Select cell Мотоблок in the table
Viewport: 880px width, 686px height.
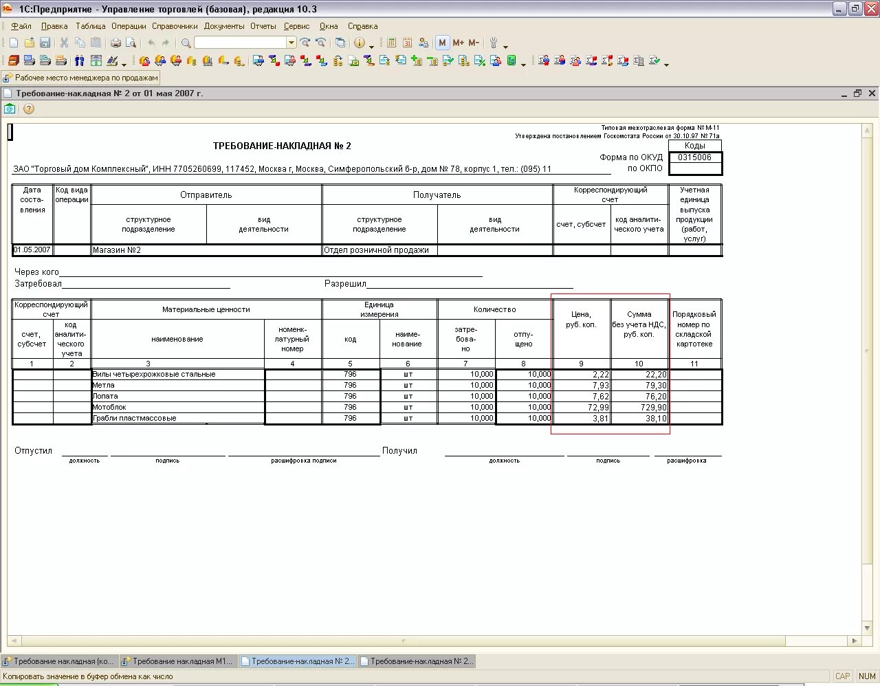click(178, 408)
